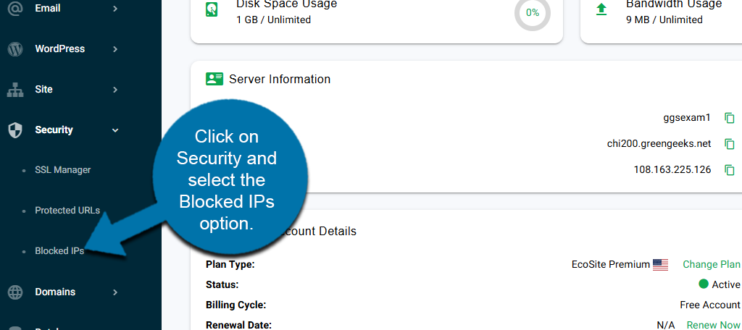Expand the Domains menu chevron

pyautogui.click(x=115, y=292)
